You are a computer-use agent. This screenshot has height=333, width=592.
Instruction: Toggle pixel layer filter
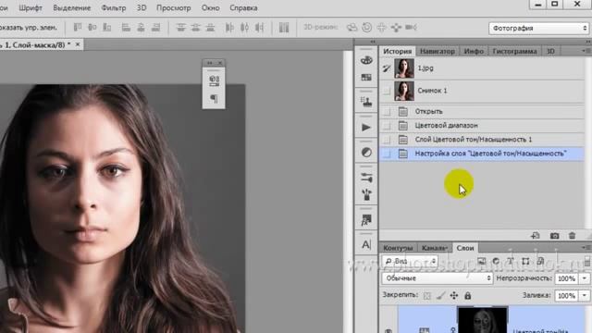(481, 261)
